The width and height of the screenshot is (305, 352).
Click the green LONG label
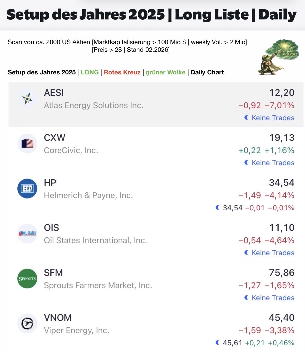click(90, 72)
